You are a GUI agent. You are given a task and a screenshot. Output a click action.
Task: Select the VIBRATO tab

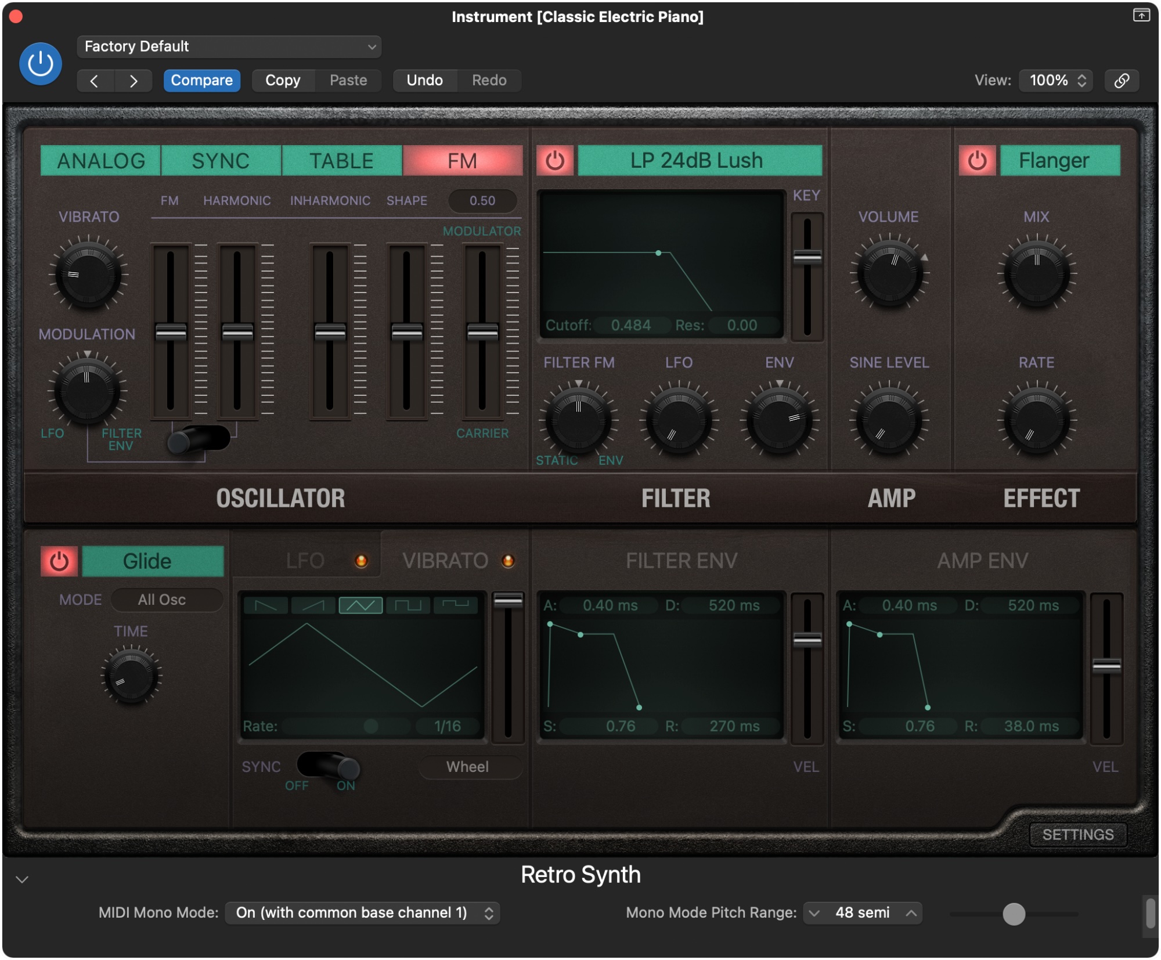pos(446,561)
